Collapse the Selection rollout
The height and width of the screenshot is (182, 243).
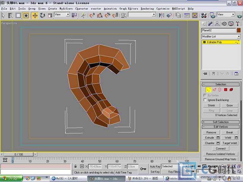pyautogui.click(x=221, y=84)
